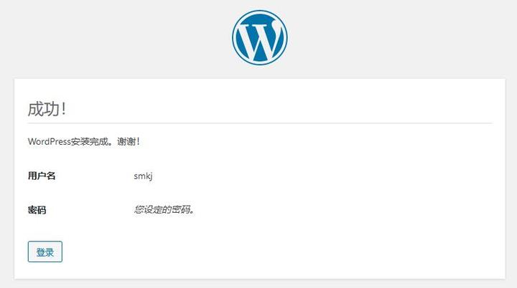Click the WordPress logo at top
This screenshot has width=517, height=288.
pos(259,37)
